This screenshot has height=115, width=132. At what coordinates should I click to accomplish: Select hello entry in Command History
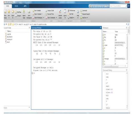(108, 108)
